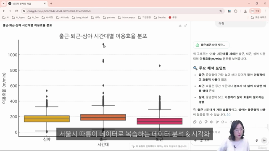Click the 이용효율 (m/min) y-axis label
Viewport: 269px width, 151px height.
[4, 88]
